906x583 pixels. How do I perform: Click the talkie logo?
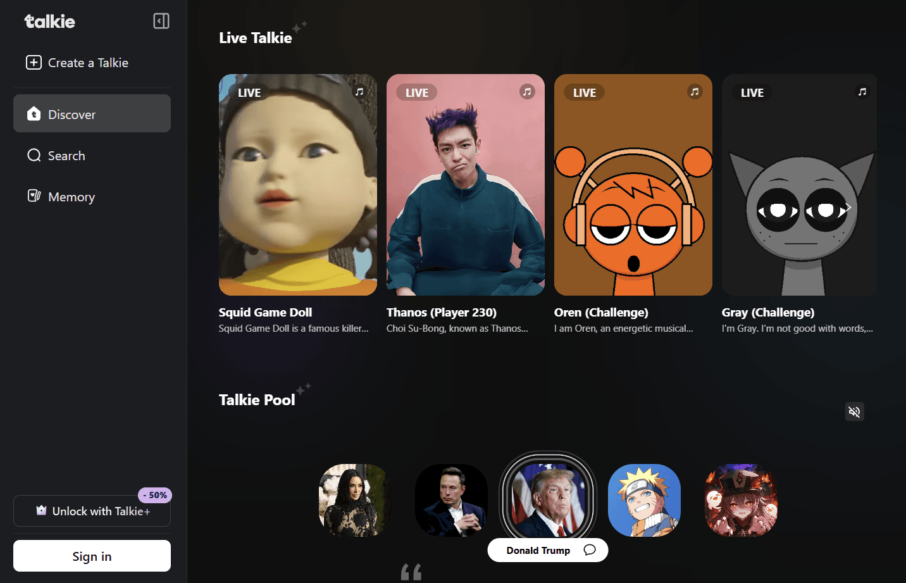49,22
